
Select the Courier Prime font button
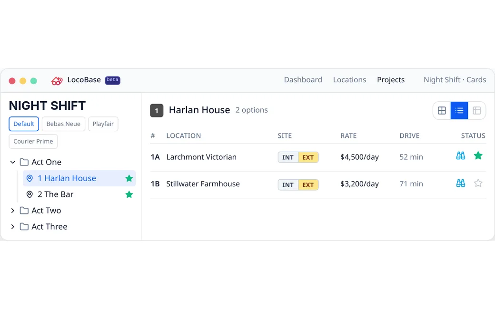pos(33,141)
